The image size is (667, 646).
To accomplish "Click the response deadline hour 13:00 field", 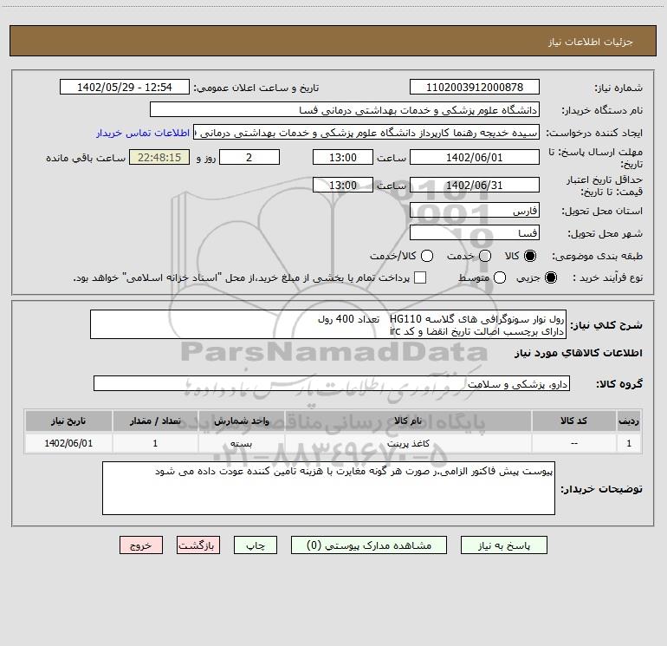I will (x=343, y=157).
